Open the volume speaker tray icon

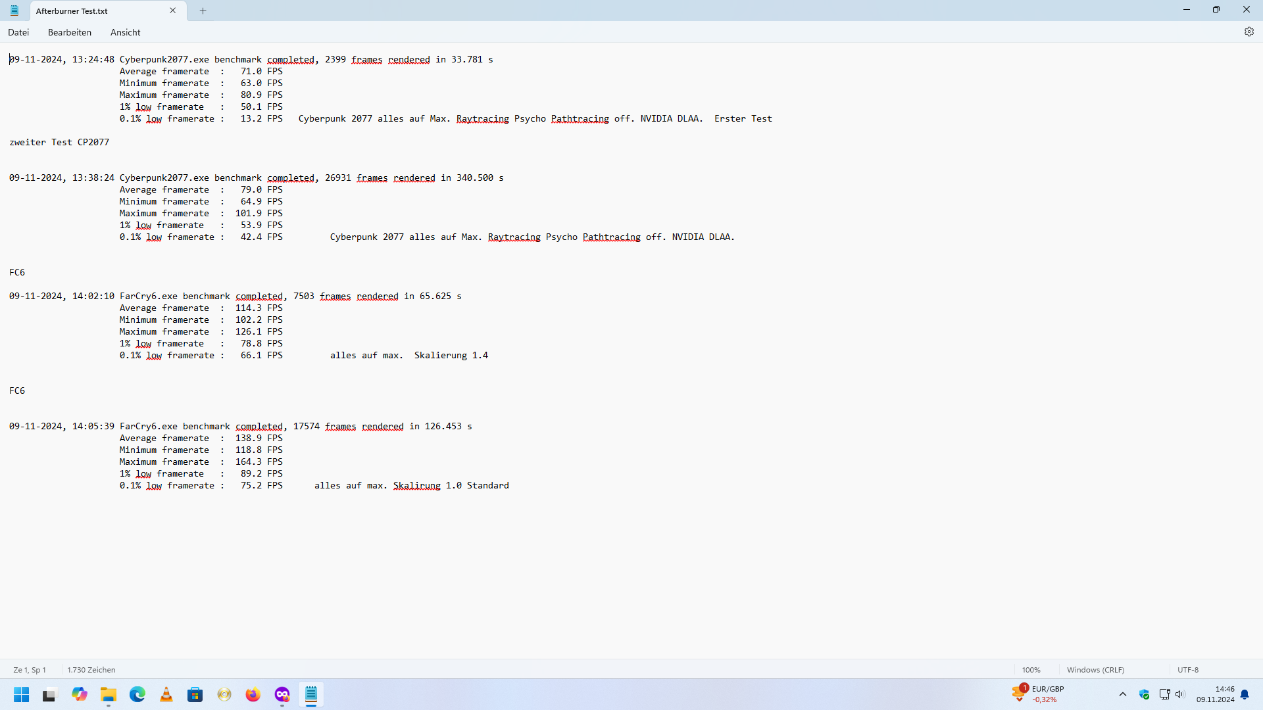[x=1179, y=694]
